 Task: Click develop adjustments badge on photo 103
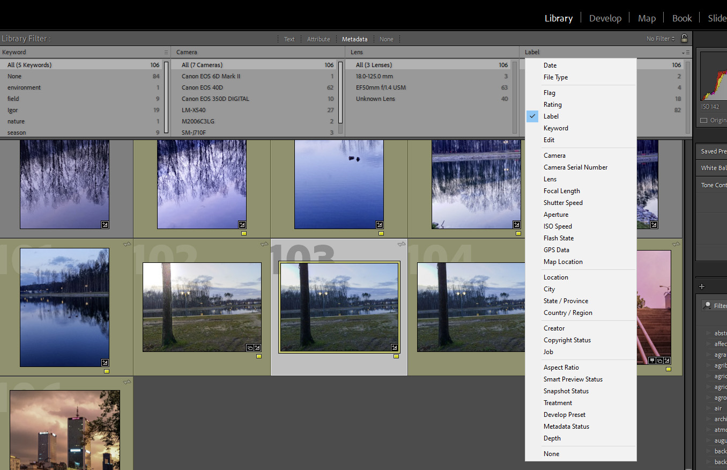(x=395, y=347)
